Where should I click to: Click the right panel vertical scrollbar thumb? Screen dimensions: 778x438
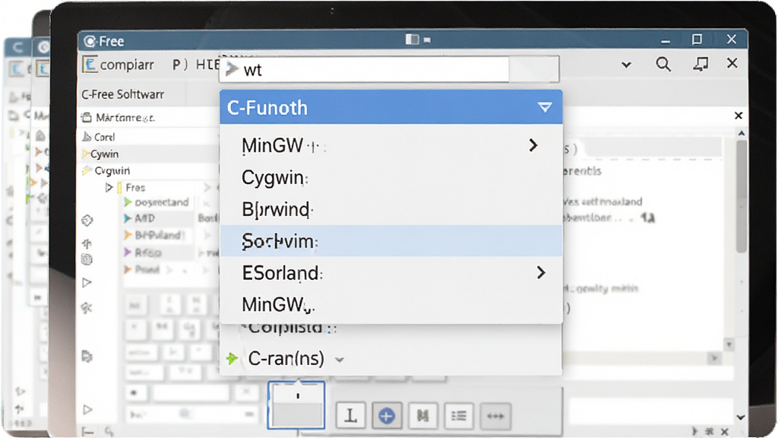click(742, 196)
